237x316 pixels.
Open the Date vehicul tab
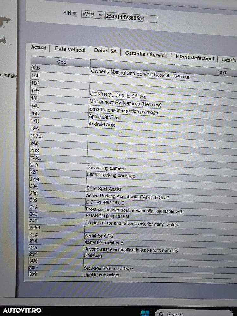(70, 49)
